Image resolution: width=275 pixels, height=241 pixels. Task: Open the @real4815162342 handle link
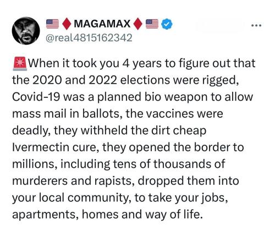pyautogui.click(x=89, y=38)
